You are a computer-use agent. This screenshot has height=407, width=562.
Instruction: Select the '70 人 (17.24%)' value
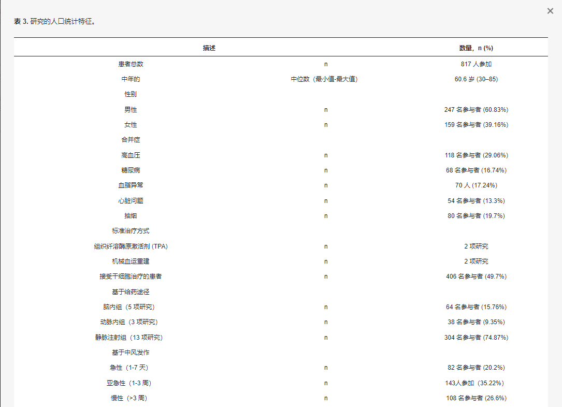coord(475,185)
